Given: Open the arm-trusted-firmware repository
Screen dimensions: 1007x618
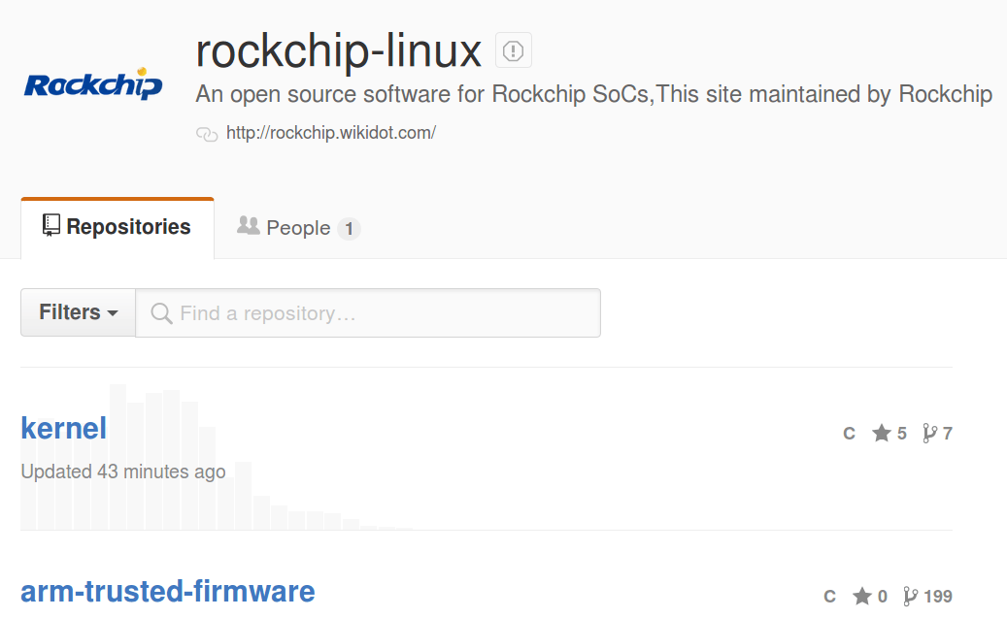Looking at the screenshot, I should tap(168, 591).
